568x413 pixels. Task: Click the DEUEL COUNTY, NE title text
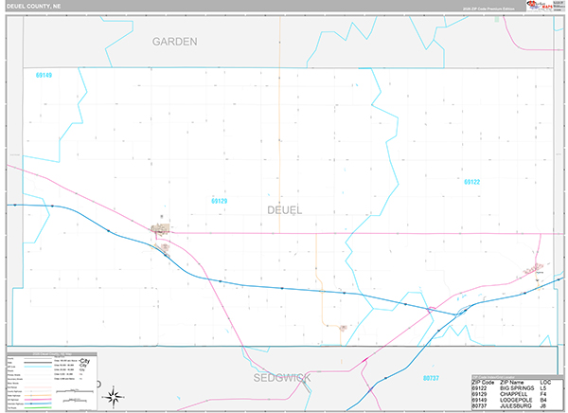coord(33,7)
